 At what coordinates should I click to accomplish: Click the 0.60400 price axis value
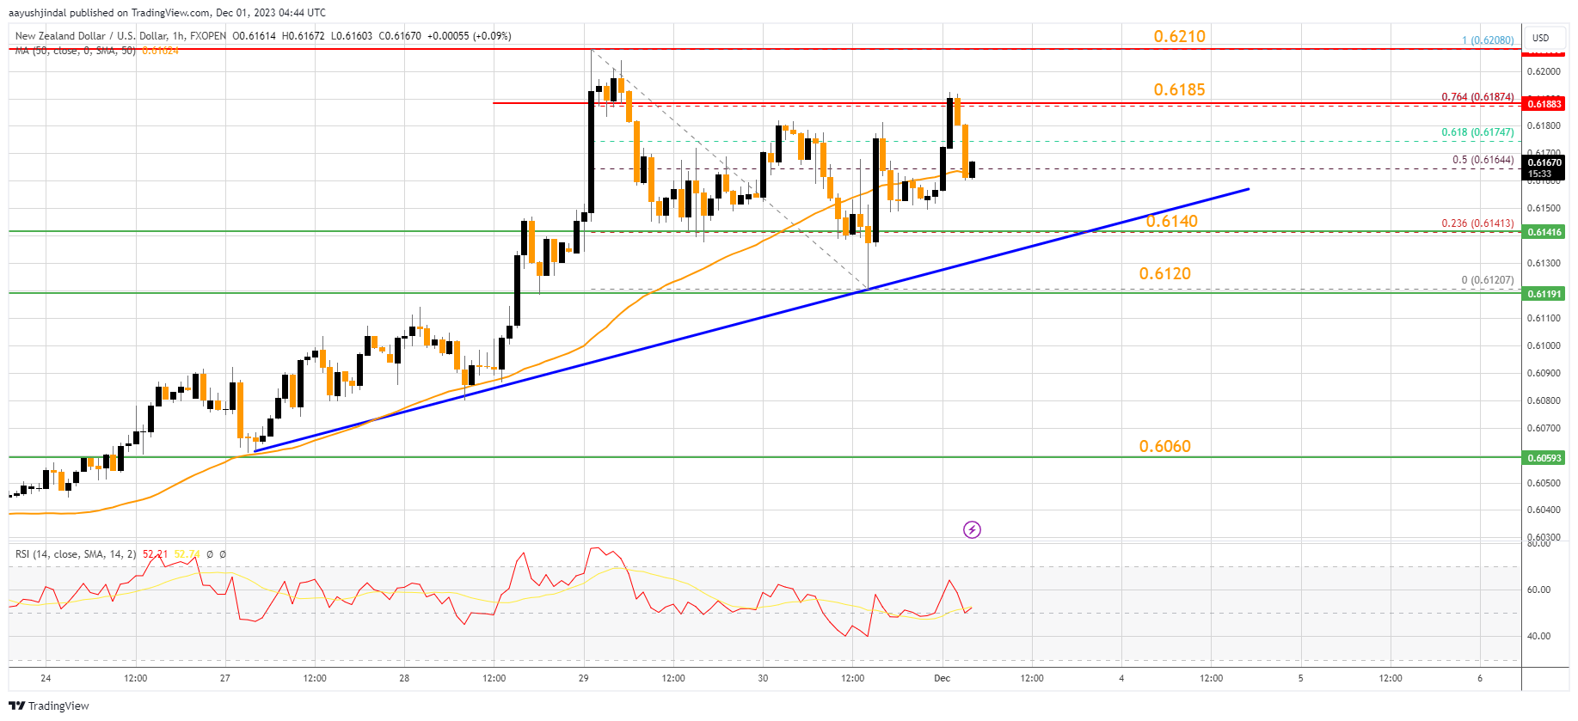pyautogui.click(x=1543, y=510)
